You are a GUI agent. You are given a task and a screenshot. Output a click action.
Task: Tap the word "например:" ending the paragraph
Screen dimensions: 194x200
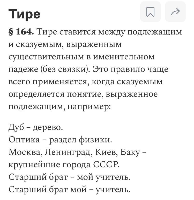[89, 107]
